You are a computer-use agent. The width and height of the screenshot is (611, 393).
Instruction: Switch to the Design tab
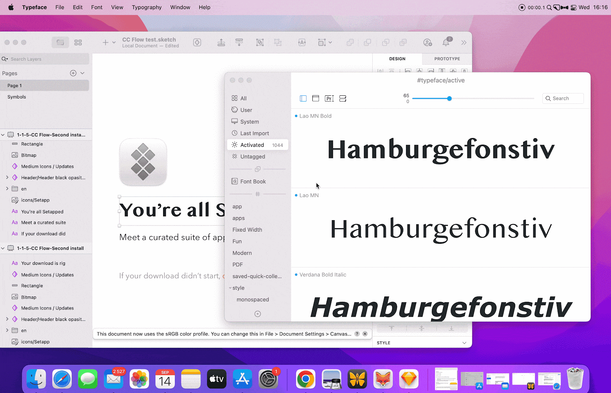pos(397,59)
